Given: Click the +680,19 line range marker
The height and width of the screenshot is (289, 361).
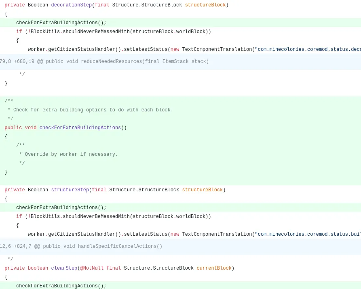Looking at the screenshot, I should [x=24, y=61].
